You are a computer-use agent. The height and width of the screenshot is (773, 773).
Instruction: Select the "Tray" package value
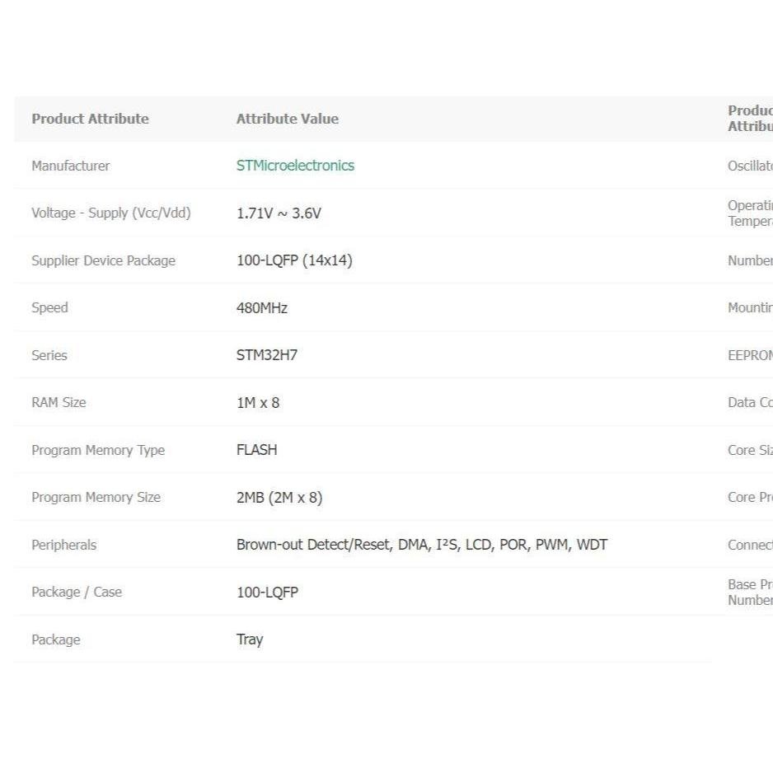[x=250, y=639]
